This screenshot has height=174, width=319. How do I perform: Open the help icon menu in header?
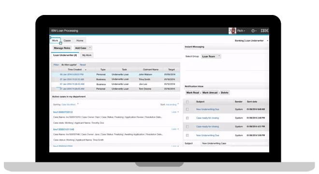[x=254, y=31]
